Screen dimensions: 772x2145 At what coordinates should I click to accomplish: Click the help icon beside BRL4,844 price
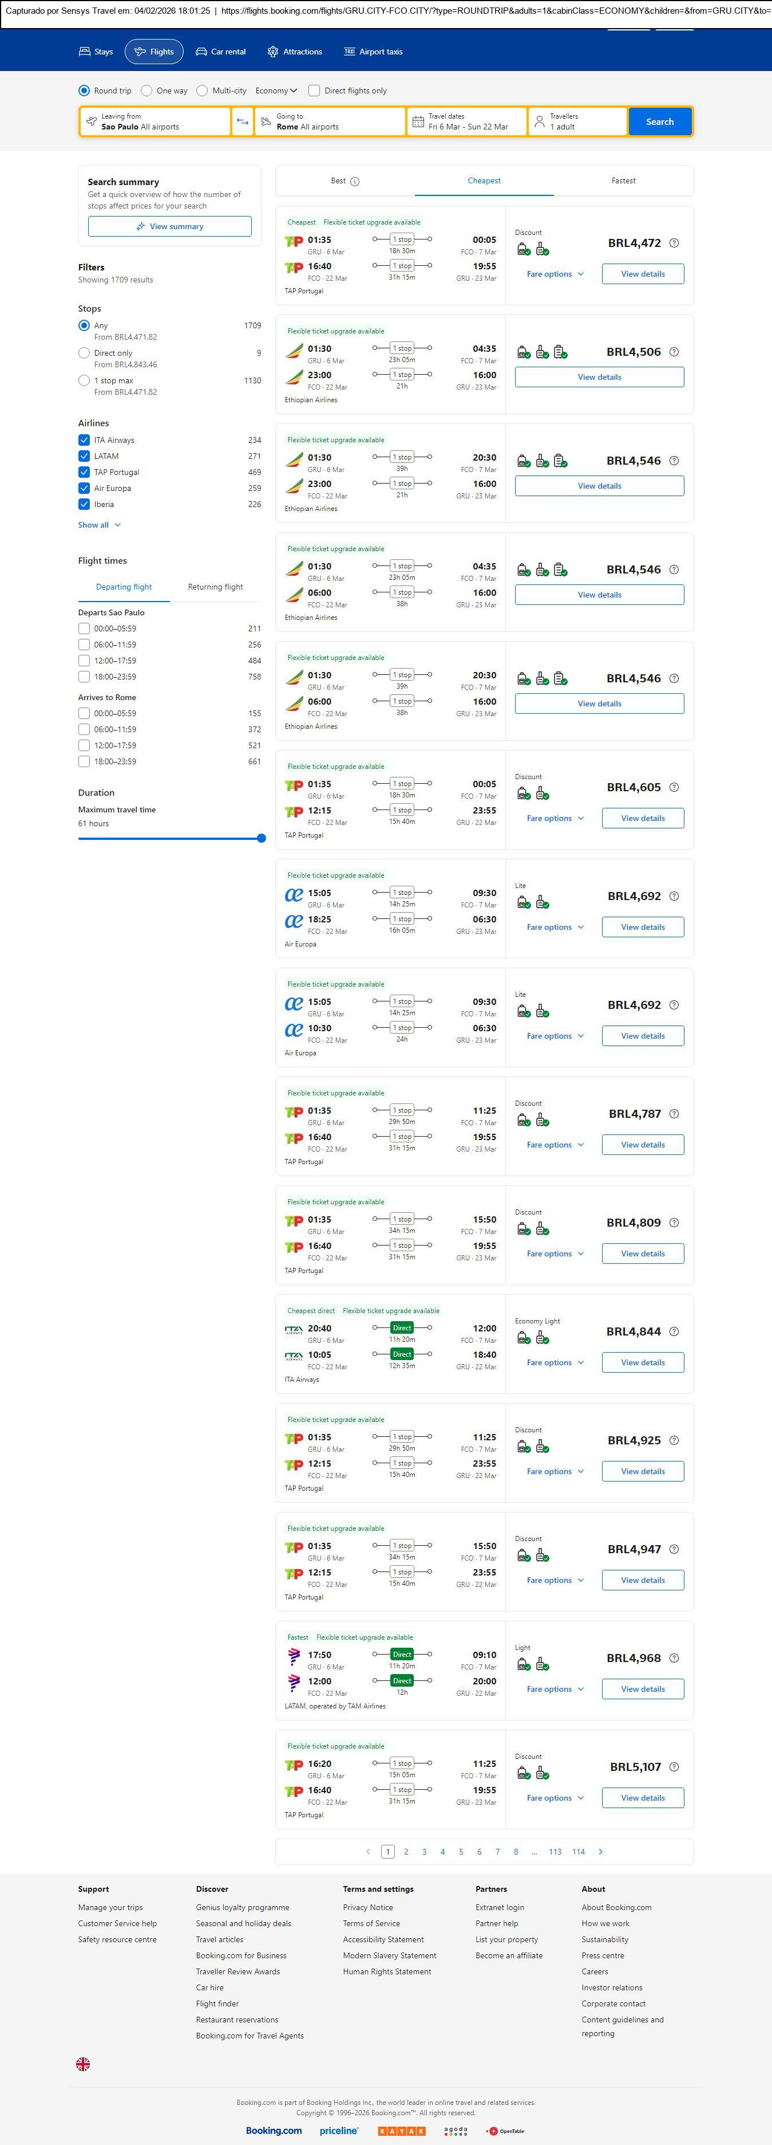coord(674,1331)
